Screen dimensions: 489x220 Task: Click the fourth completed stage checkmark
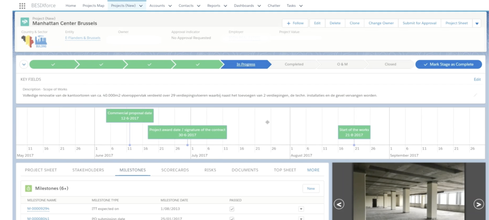click(x=197, y=64)
